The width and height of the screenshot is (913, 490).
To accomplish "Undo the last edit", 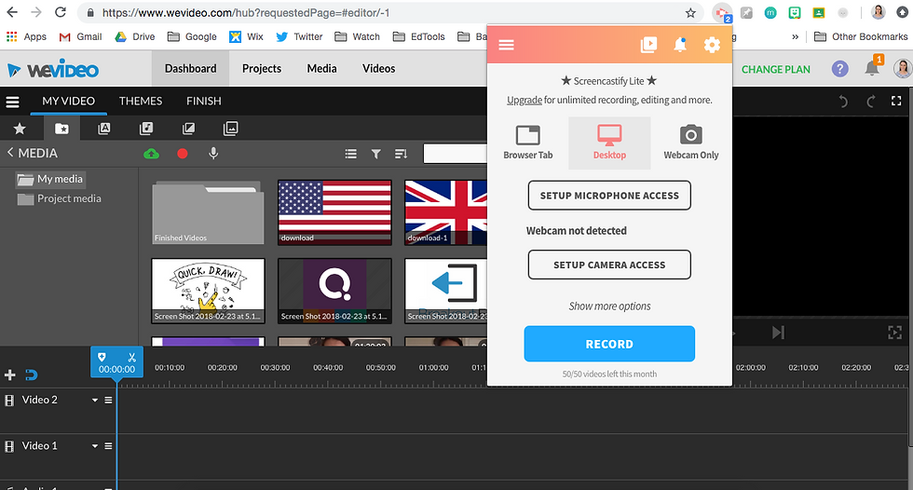I will (843, 102).
